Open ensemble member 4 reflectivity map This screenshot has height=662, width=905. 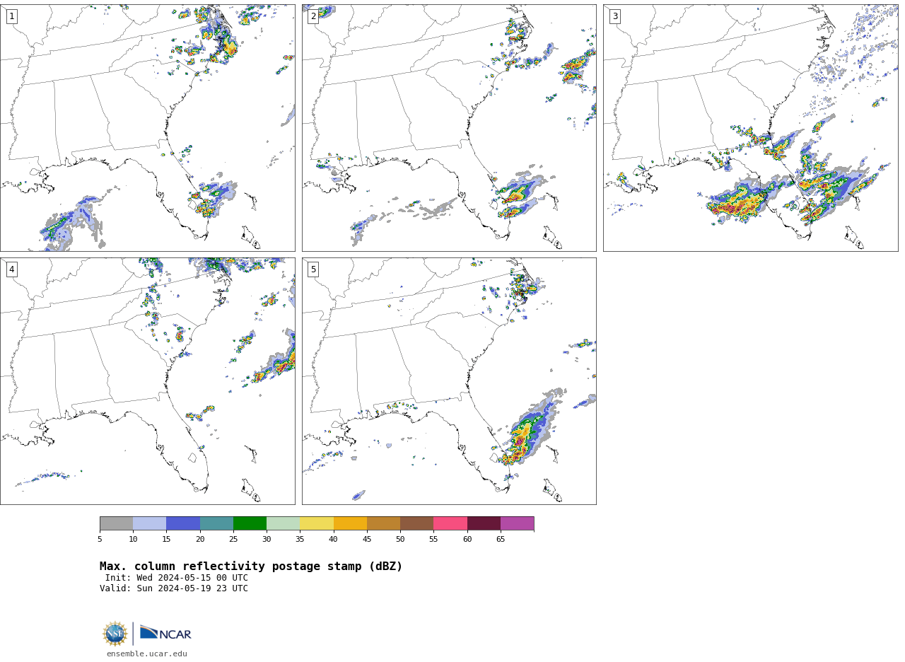coord(147,381)
